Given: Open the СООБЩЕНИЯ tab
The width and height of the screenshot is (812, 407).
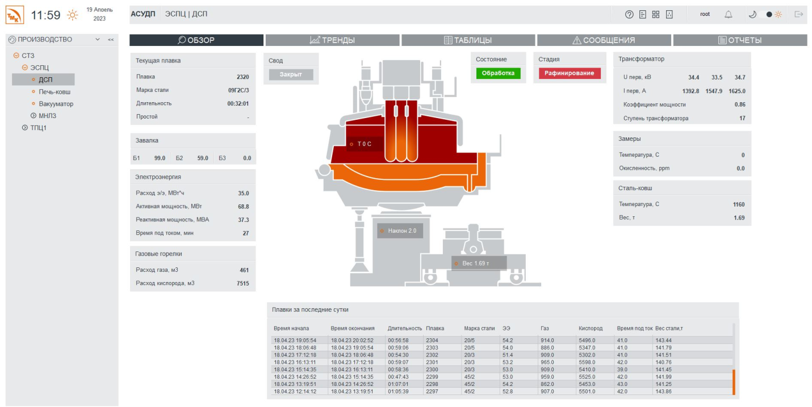Looking at the screenshot, I should tap(604, 40).
